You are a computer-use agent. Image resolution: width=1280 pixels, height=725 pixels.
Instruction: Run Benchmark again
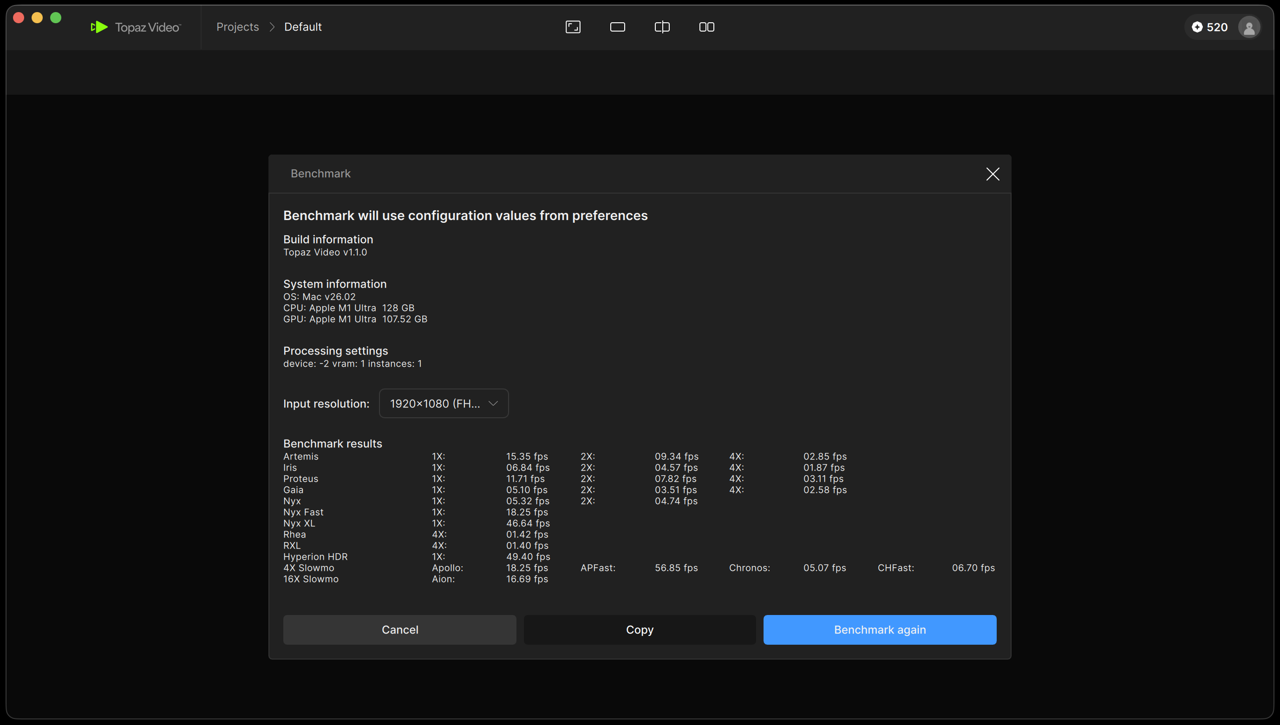pos(879,629)
